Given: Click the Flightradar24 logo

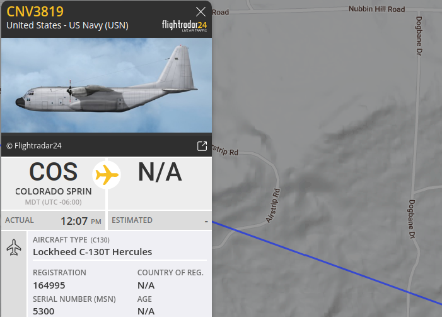Looking at the screenshot, I should (184, 26).
